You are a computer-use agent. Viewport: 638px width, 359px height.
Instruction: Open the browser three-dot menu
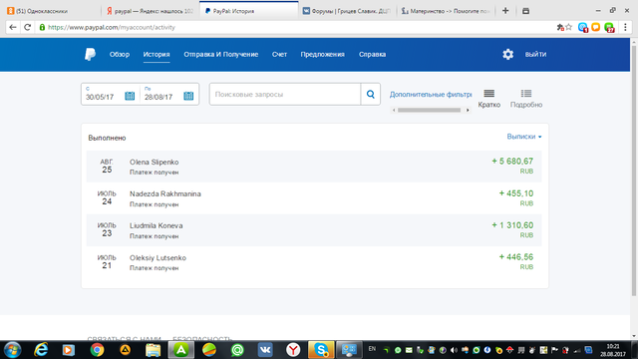tap(625, 27)
